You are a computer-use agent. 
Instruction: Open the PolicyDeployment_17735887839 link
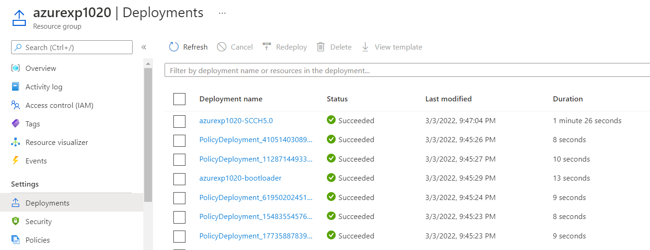pos(256,236)
